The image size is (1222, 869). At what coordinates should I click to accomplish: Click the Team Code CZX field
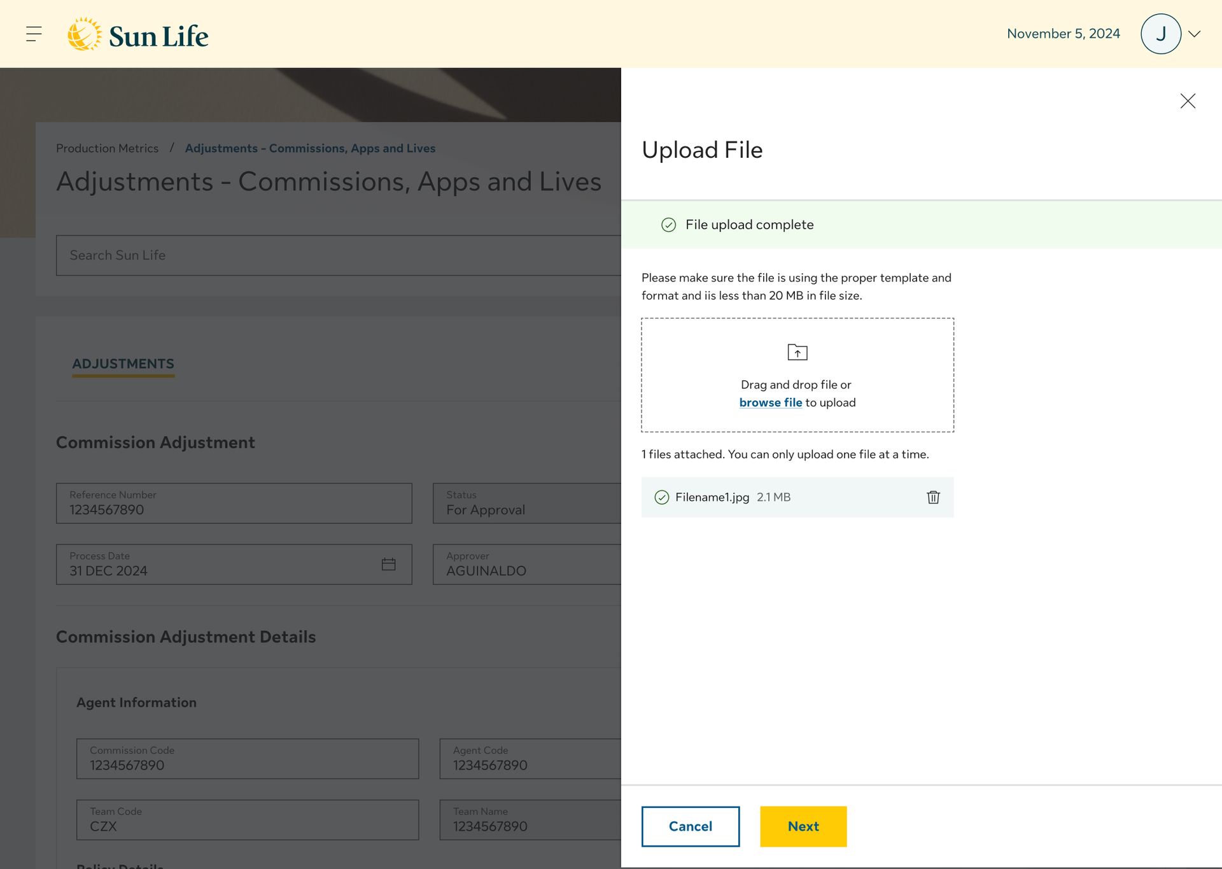248,820
